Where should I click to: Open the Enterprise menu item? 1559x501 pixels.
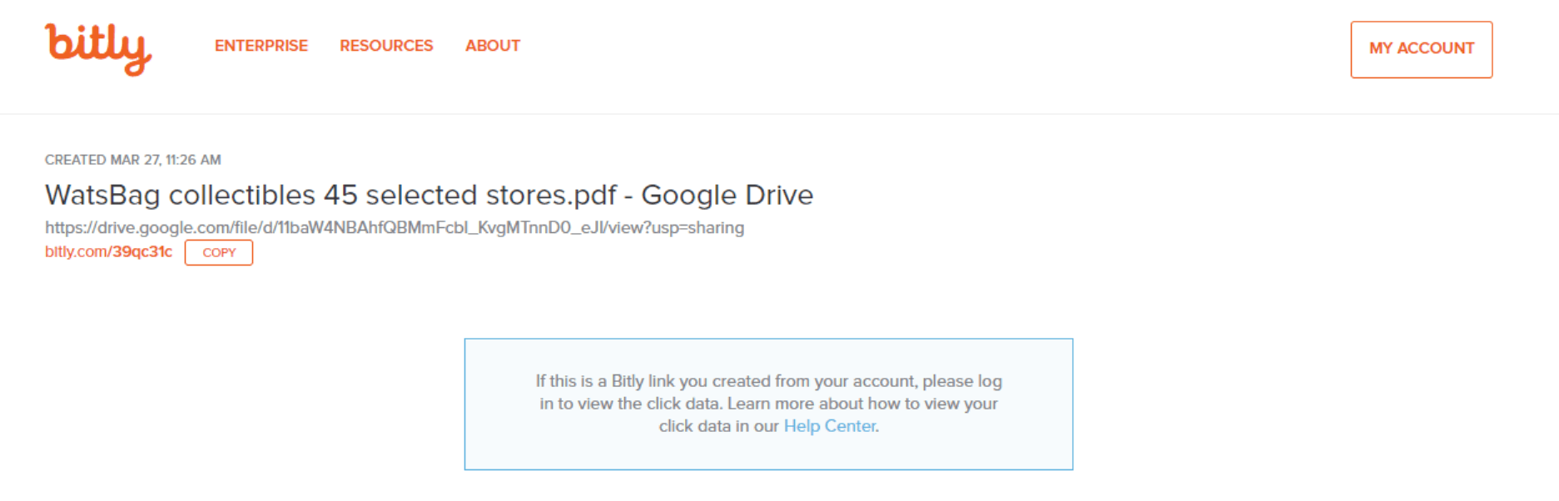[x=261, y=46]
